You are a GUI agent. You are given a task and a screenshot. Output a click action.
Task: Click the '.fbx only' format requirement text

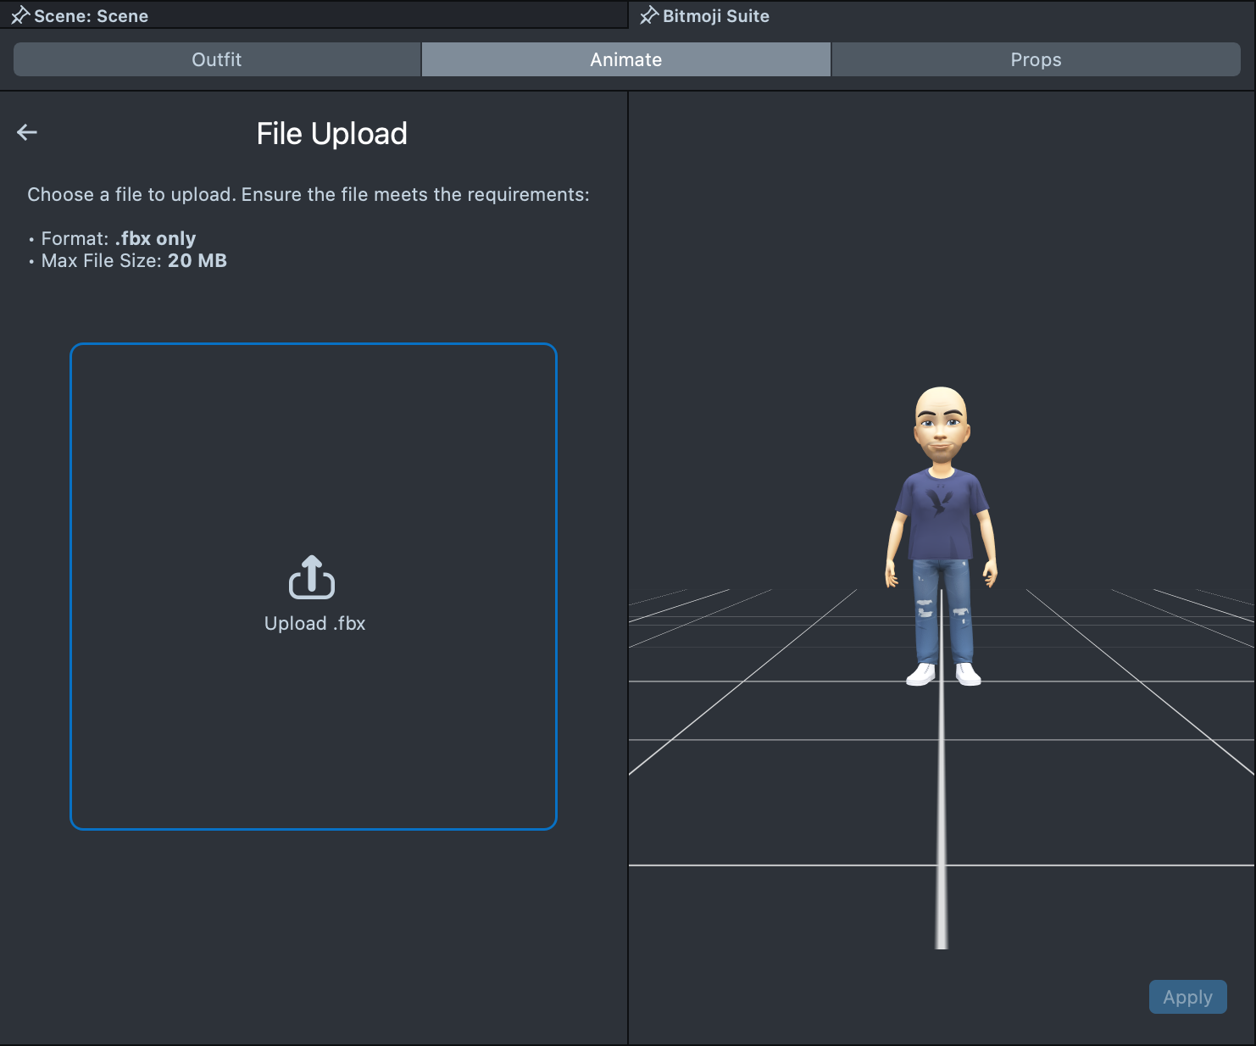pos(156,238)
